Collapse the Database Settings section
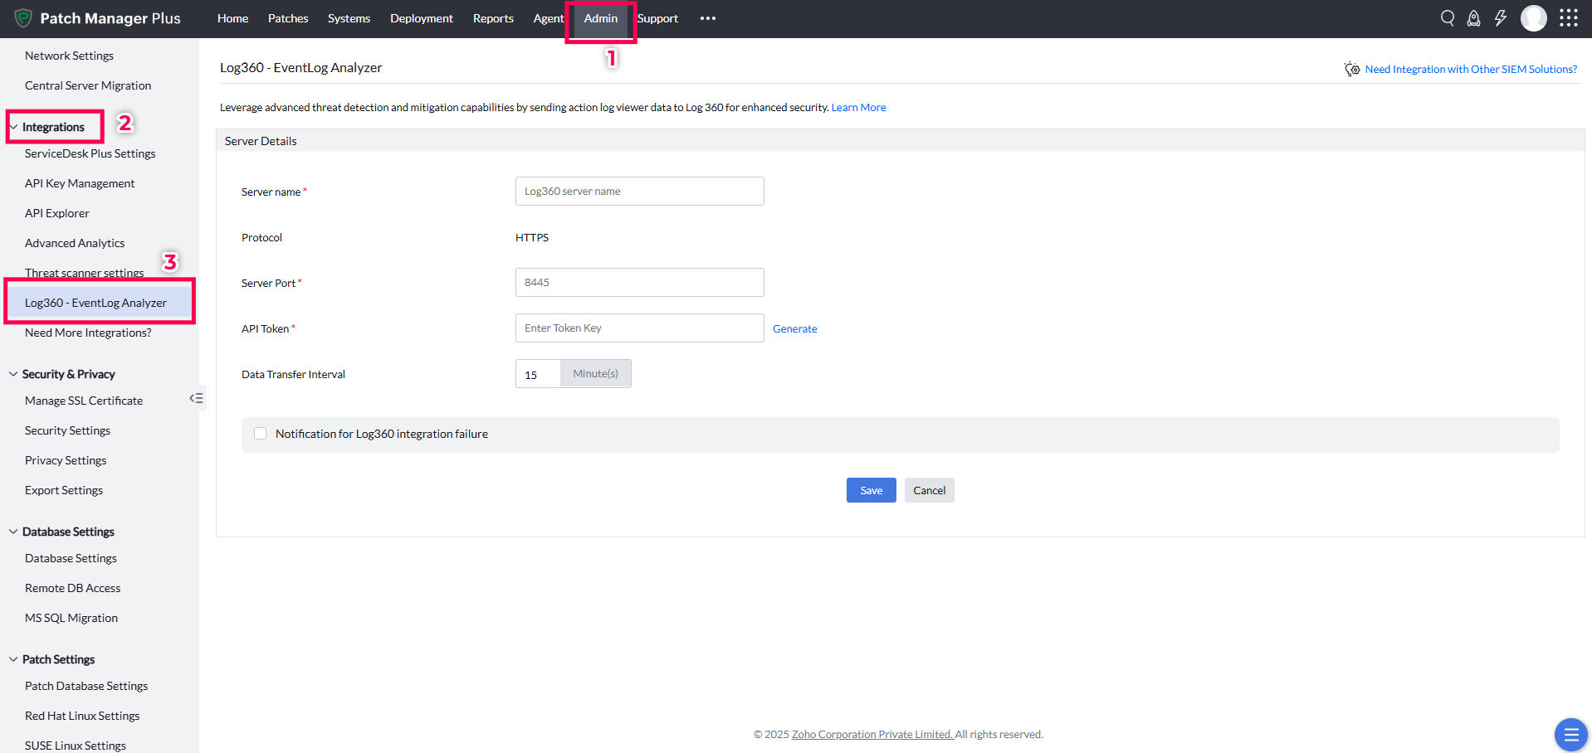1592x753 pixels. 13,532
